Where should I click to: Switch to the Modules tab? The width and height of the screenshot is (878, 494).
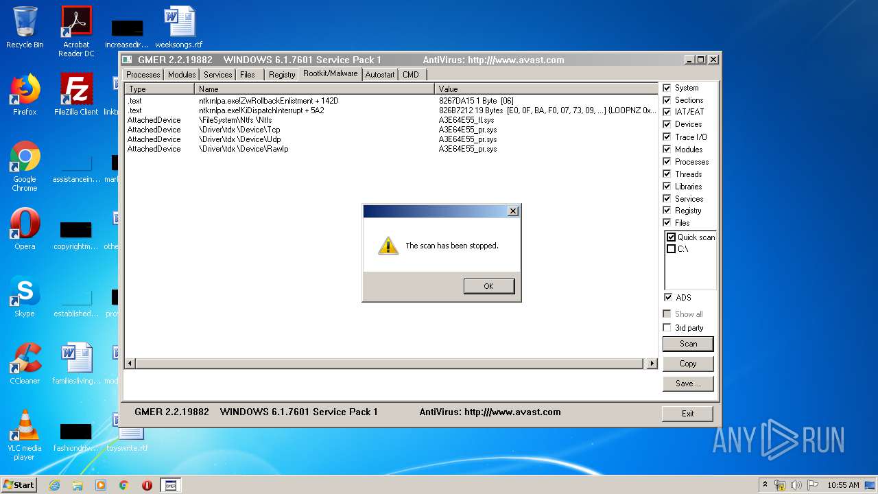(182, 75)
